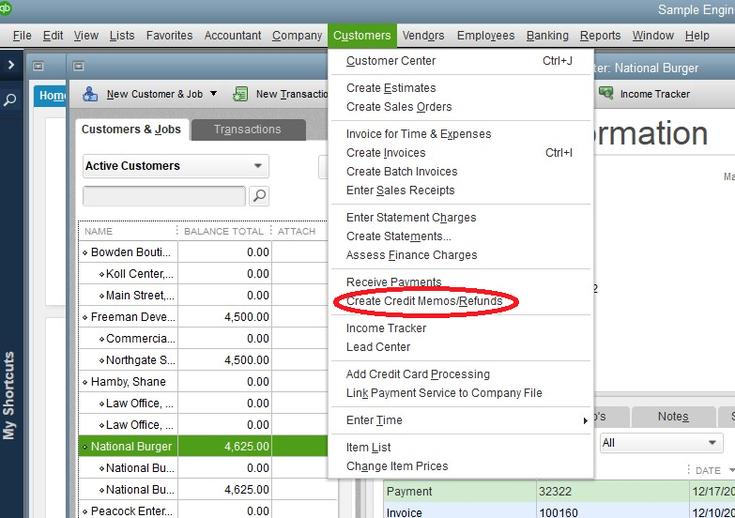This screenshot has height=518, width=735.
Task: Open the Lists menu
Action: (122, 36)
